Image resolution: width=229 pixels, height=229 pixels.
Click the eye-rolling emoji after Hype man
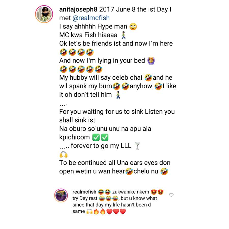tap(133, 26)
